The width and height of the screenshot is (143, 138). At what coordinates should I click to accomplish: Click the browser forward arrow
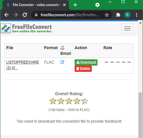tap(16, 15)
